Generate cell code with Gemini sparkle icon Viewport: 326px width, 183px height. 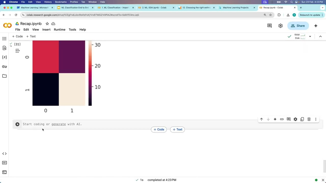coord(275,119)
